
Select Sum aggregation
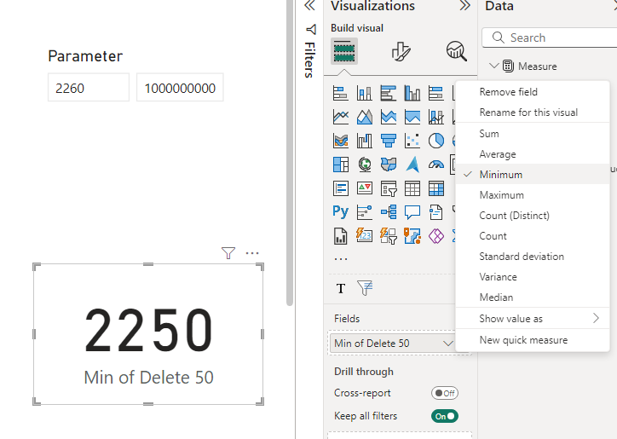[x=533, y=134]
